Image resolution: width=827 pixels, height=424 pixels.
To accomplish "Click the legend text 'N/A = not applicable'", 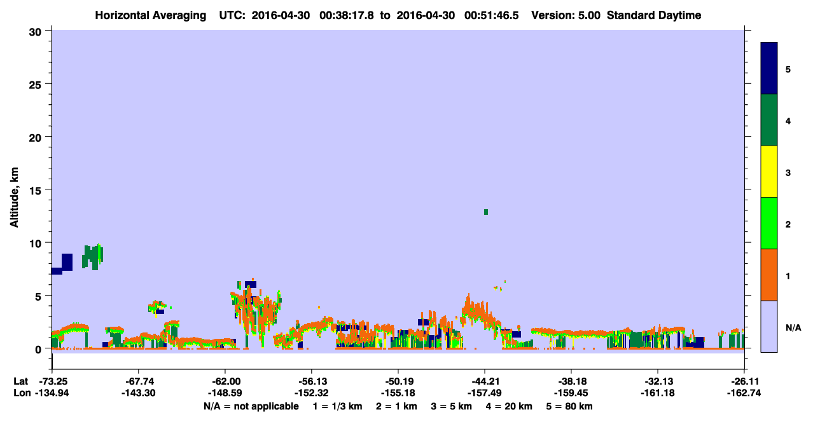I will pyautogui.click(x=251, y=406).
